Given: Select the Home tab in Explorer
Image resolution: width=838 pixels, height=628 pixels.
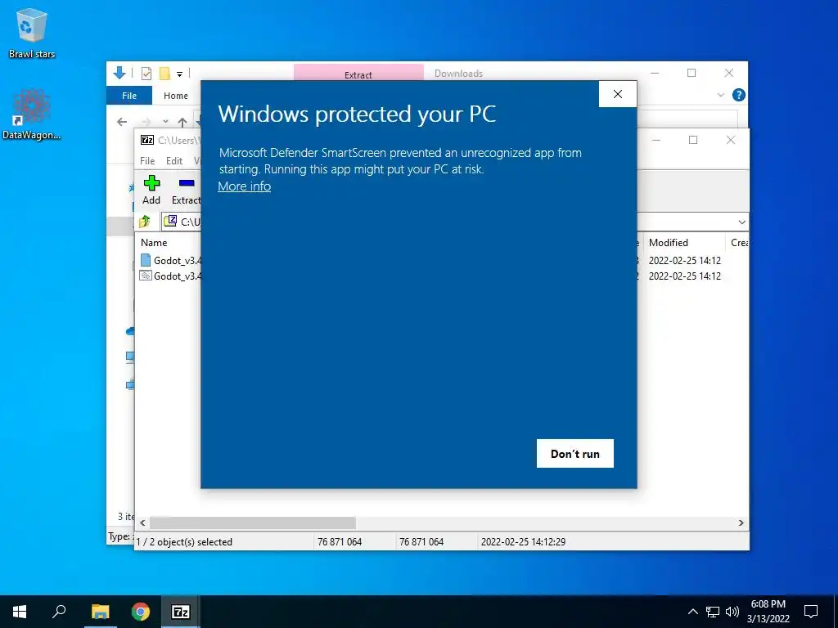Looking at the screenshot, I should [x=176, y=96].
